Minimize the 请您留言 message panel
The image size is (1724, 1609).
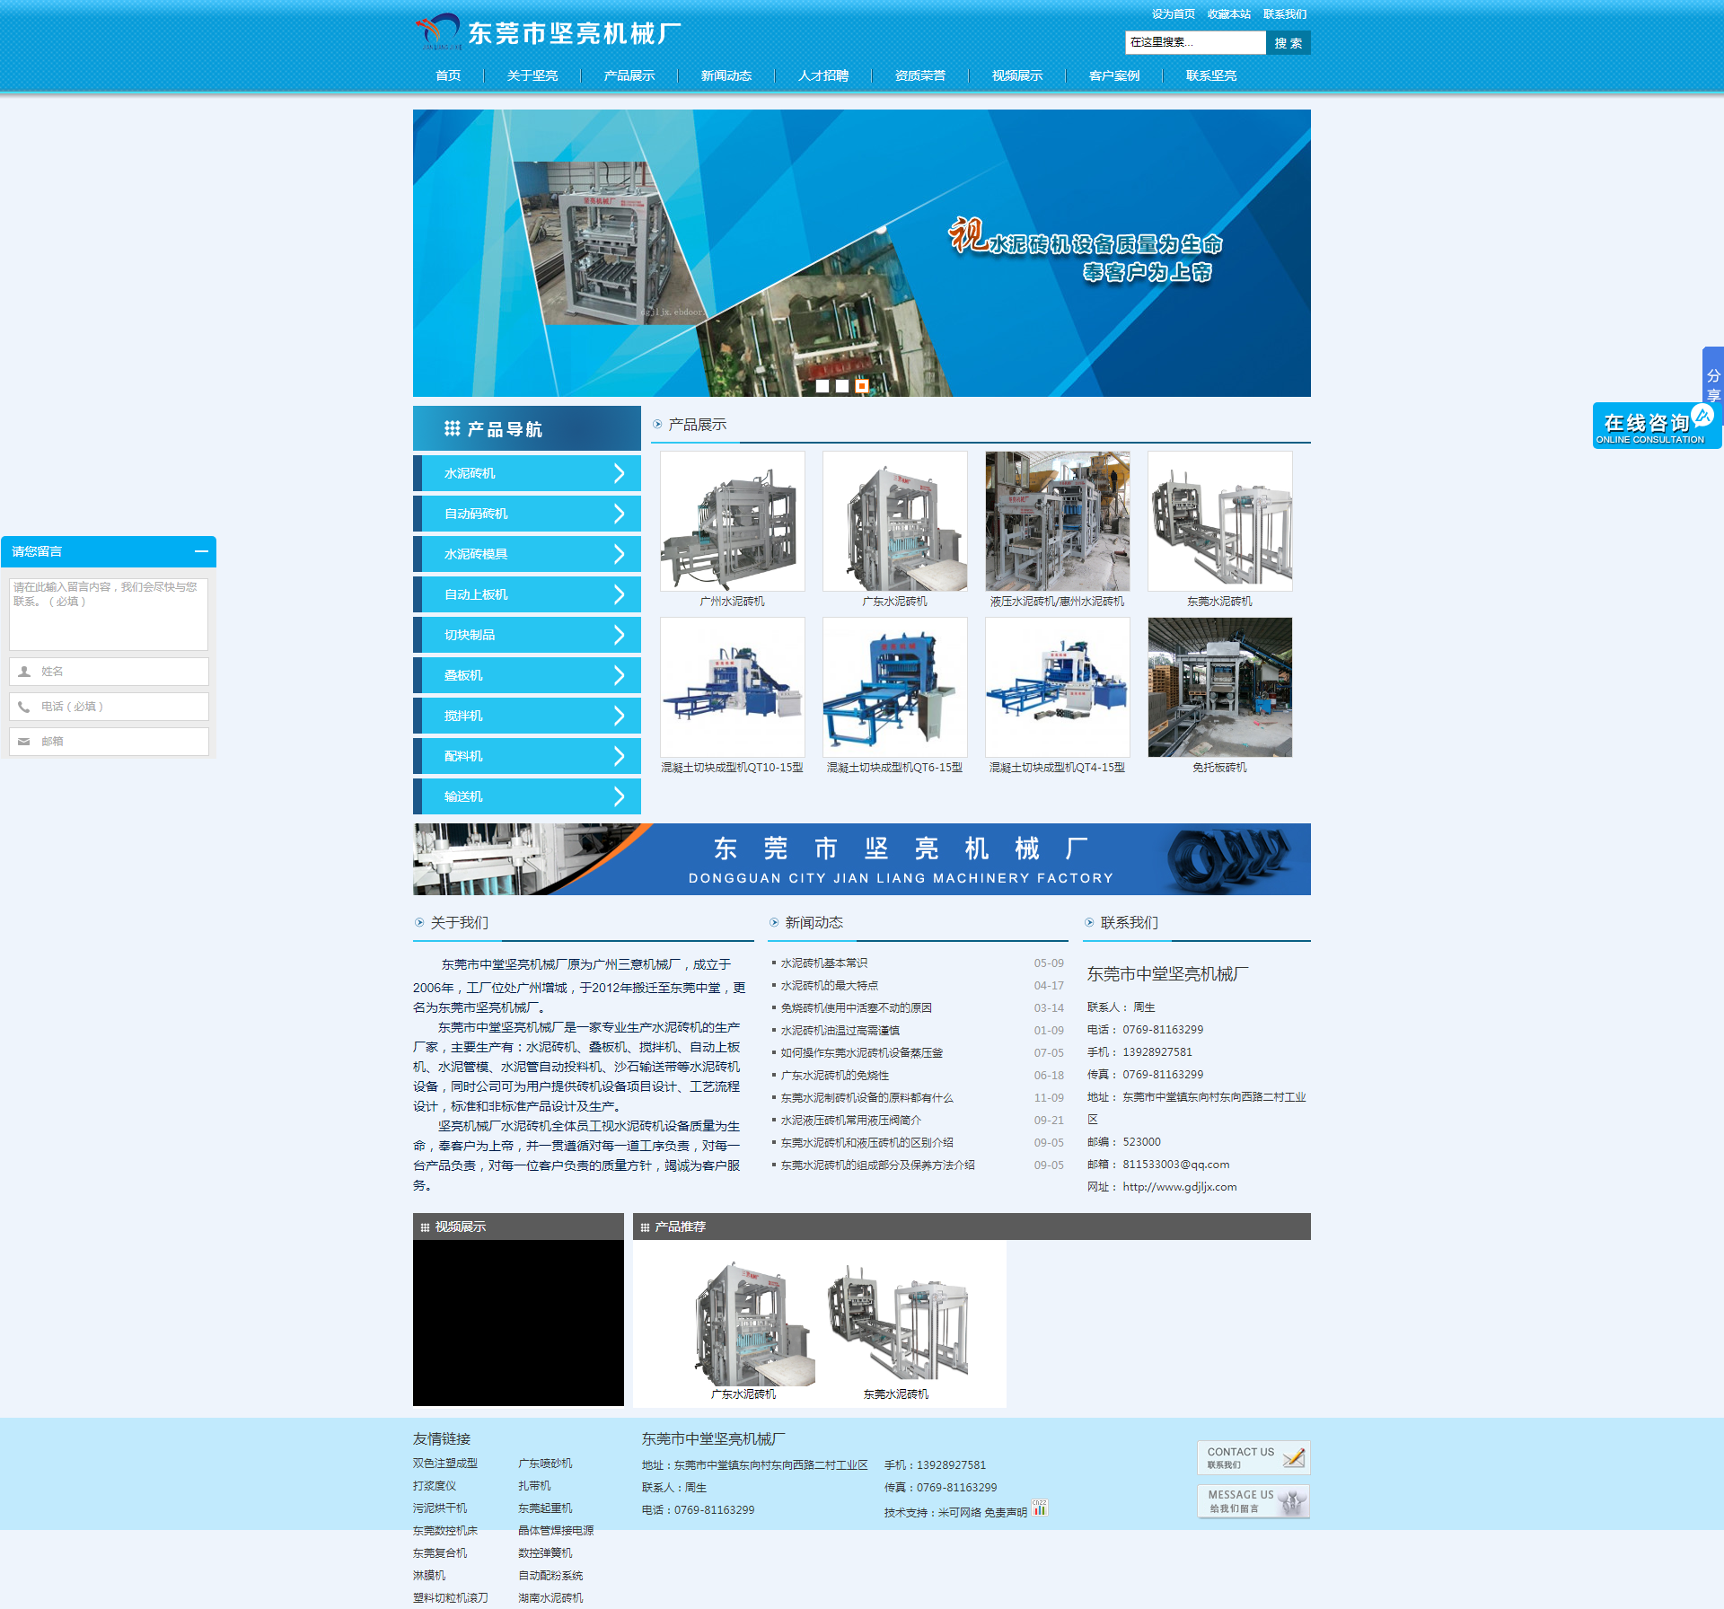pyautogui.click(x=201, y=551)
